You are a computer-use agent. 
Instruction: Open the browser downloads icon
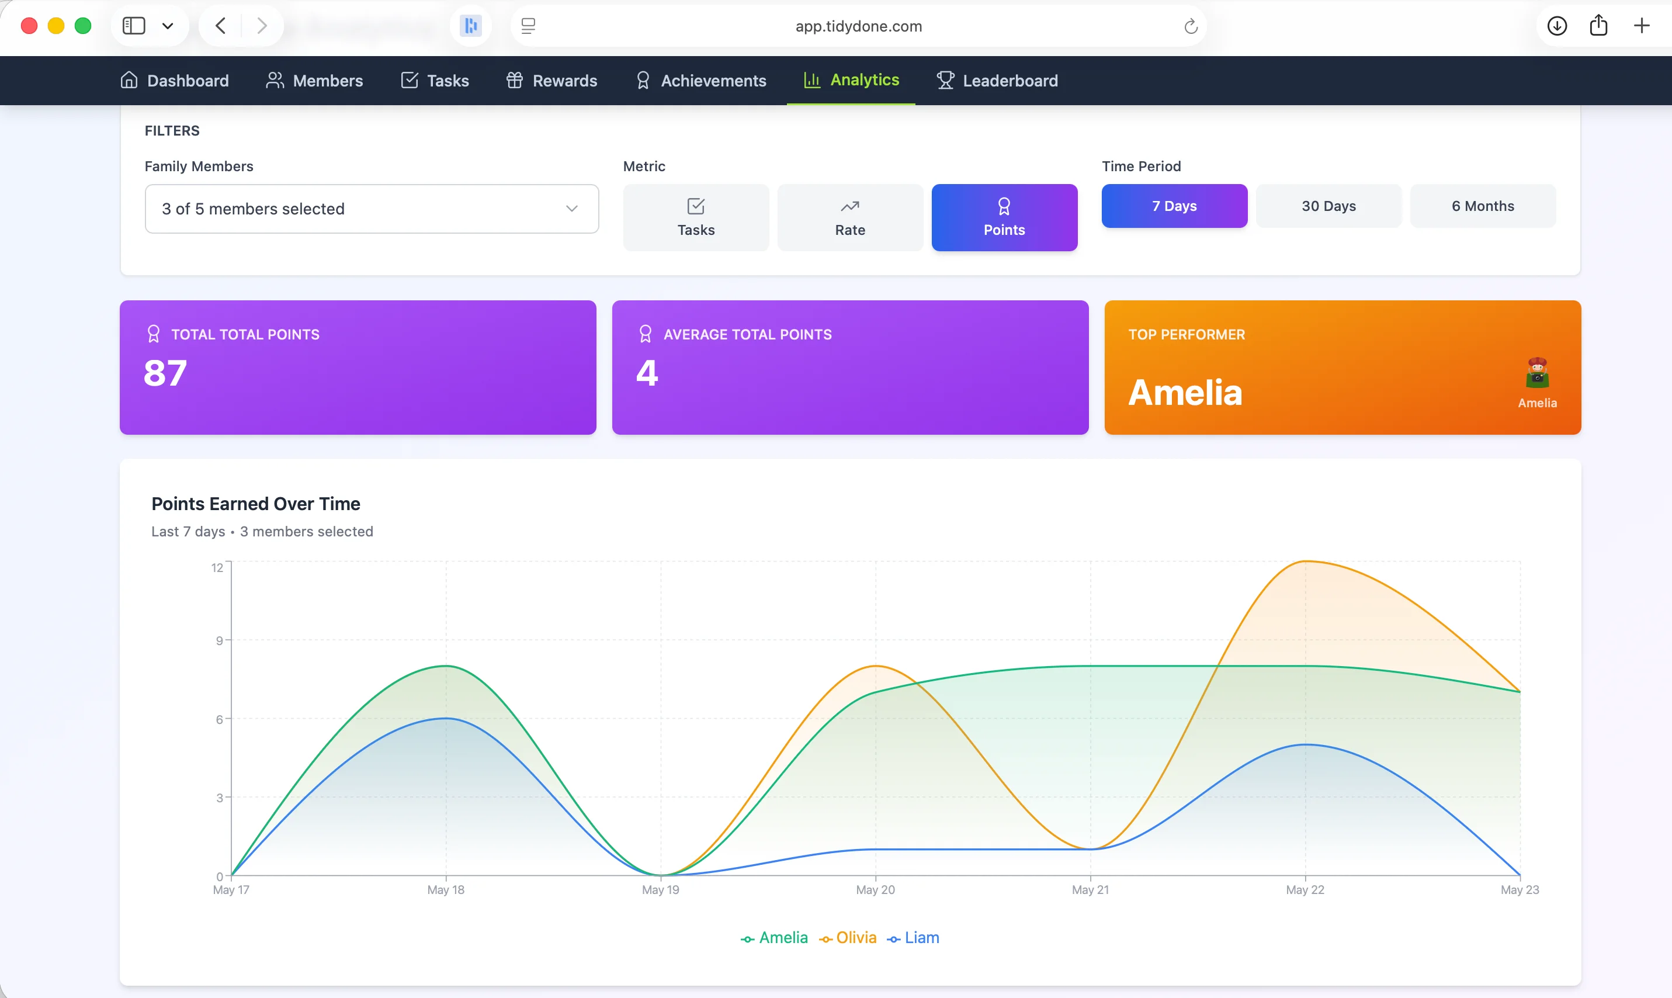1557,26
